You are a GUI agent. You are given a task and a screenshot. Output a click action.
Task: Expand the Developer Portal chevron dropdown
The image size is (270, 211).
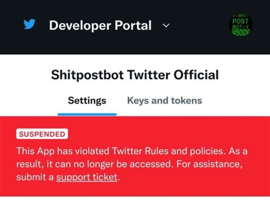coord(166,26)
